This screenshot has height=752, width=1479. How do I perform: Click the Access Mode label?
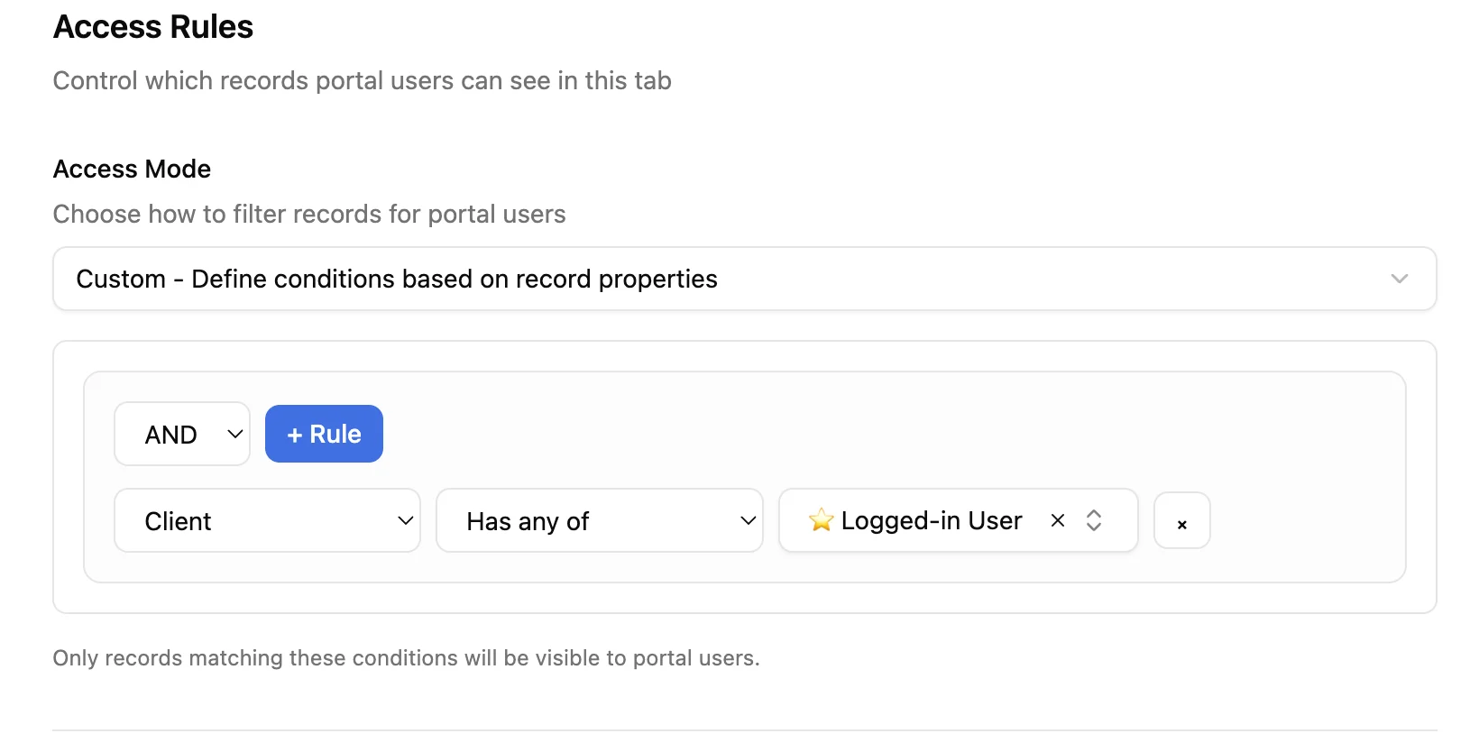tap(132, 169)
